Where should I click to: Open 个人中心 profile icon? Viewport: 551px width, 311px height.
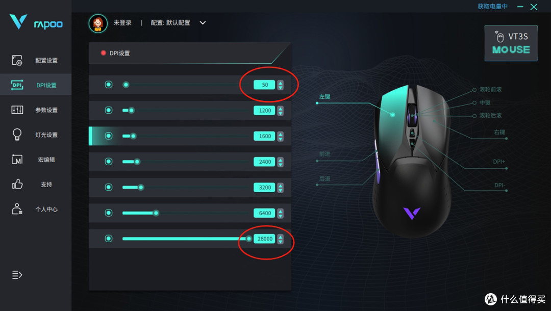pos(17,209)
